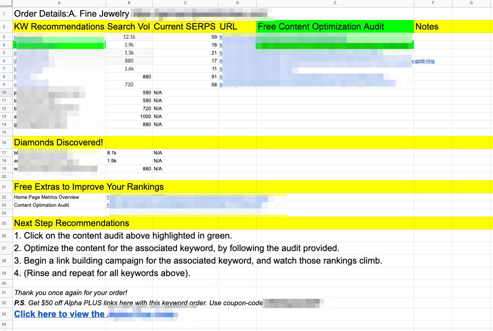
Task: Click the 'Next Step Recommendations' heading cell
Action: click(72, 223)
